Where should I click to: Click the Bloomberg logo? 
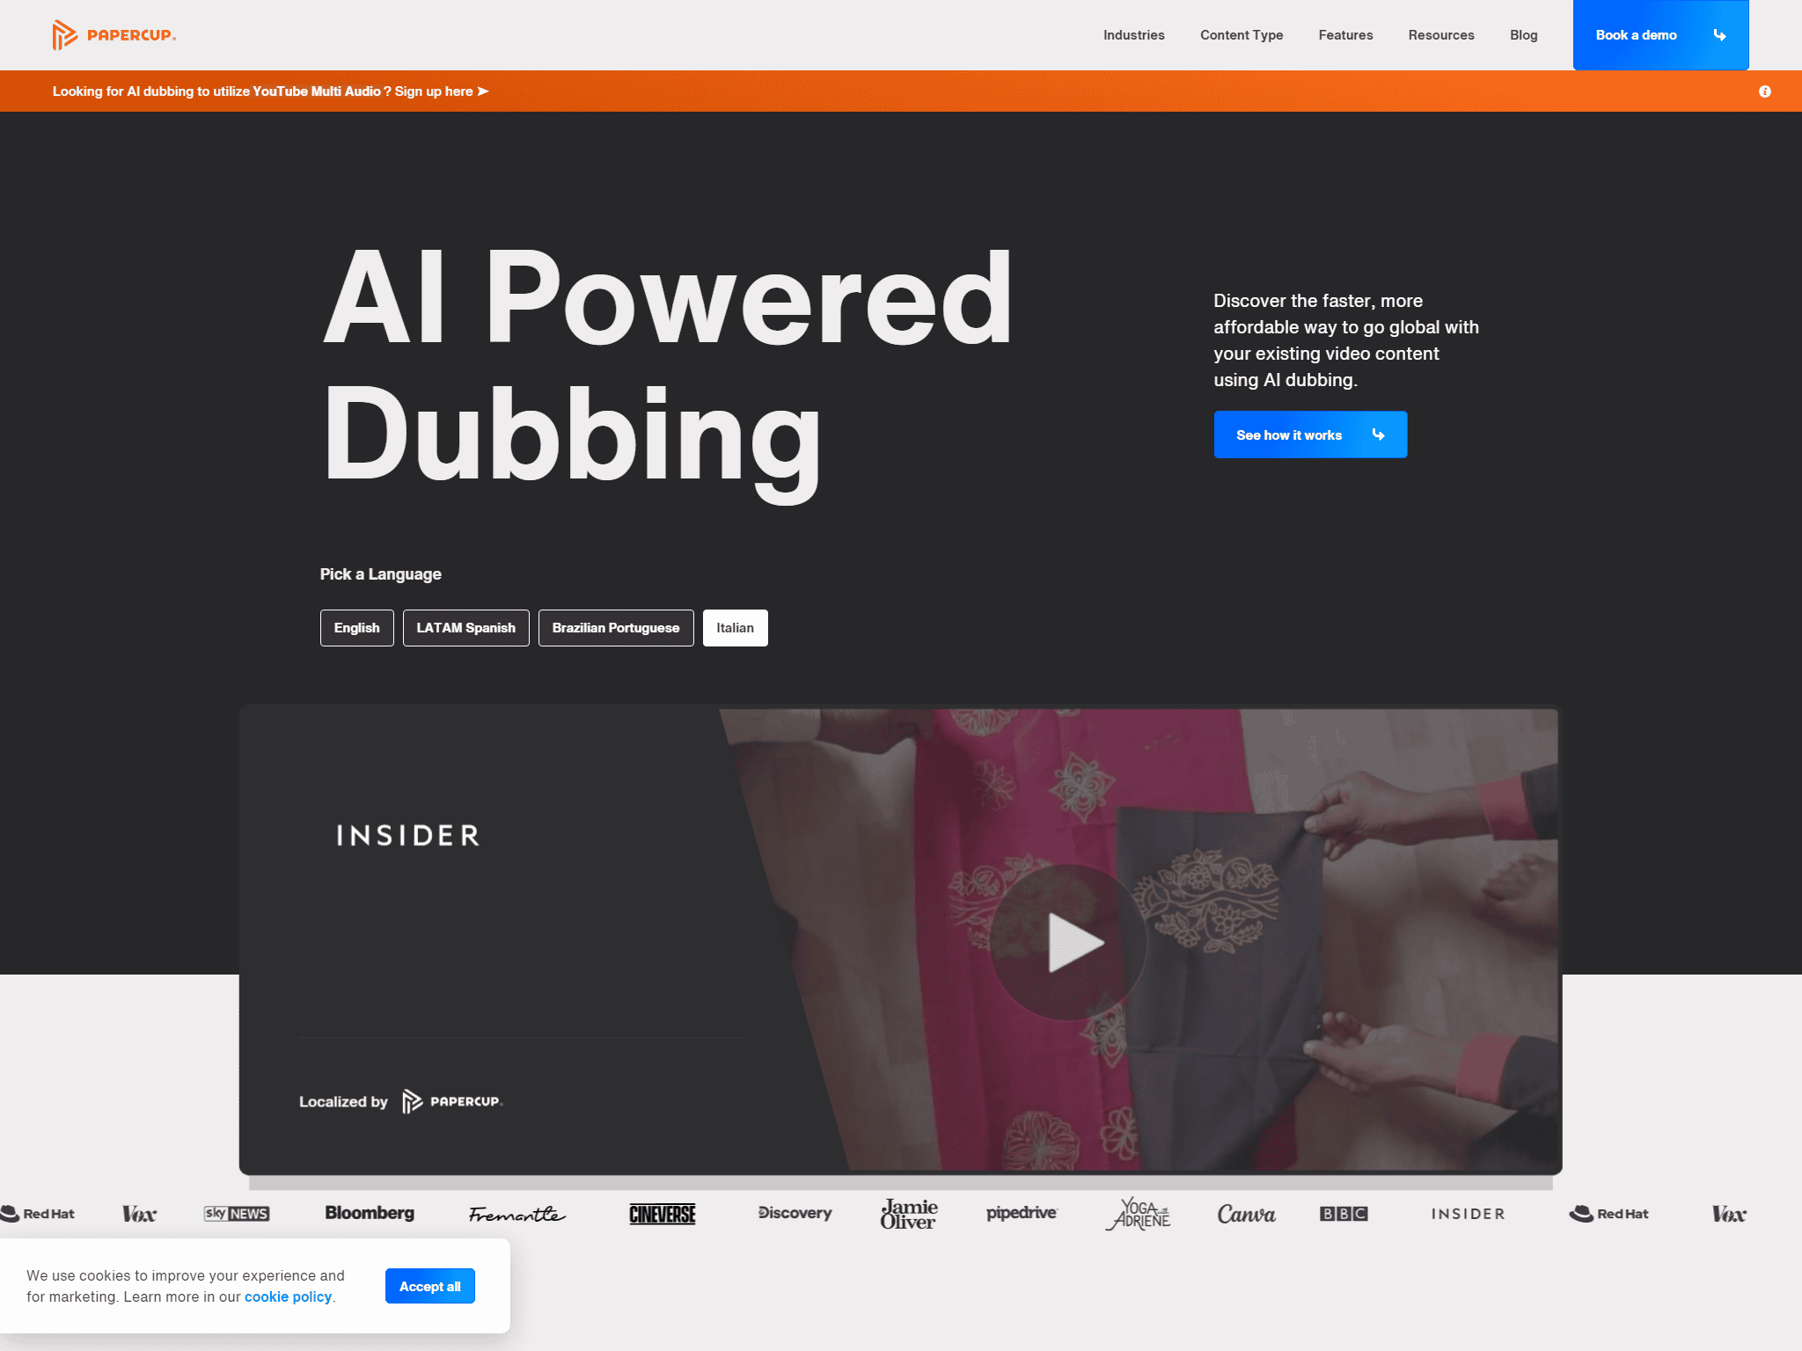[x=370, y=1213]
